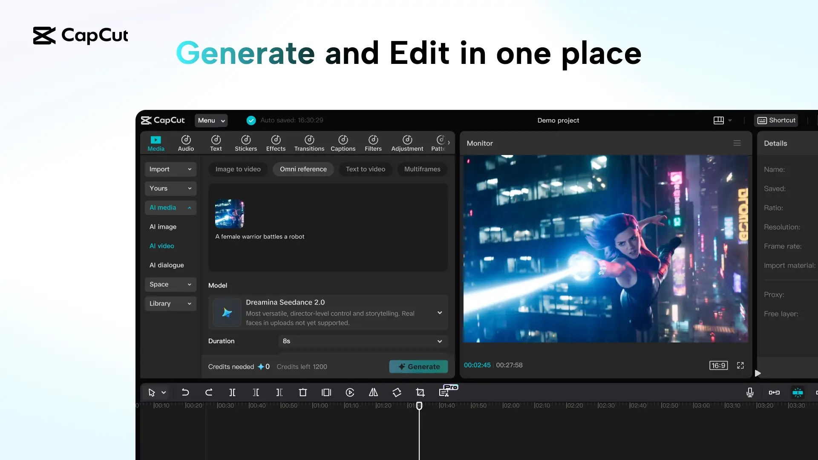818x460 pixels.
Task: Open the Dreamina Seedance 2.0 model dropdown
Action: click(440, 313)
